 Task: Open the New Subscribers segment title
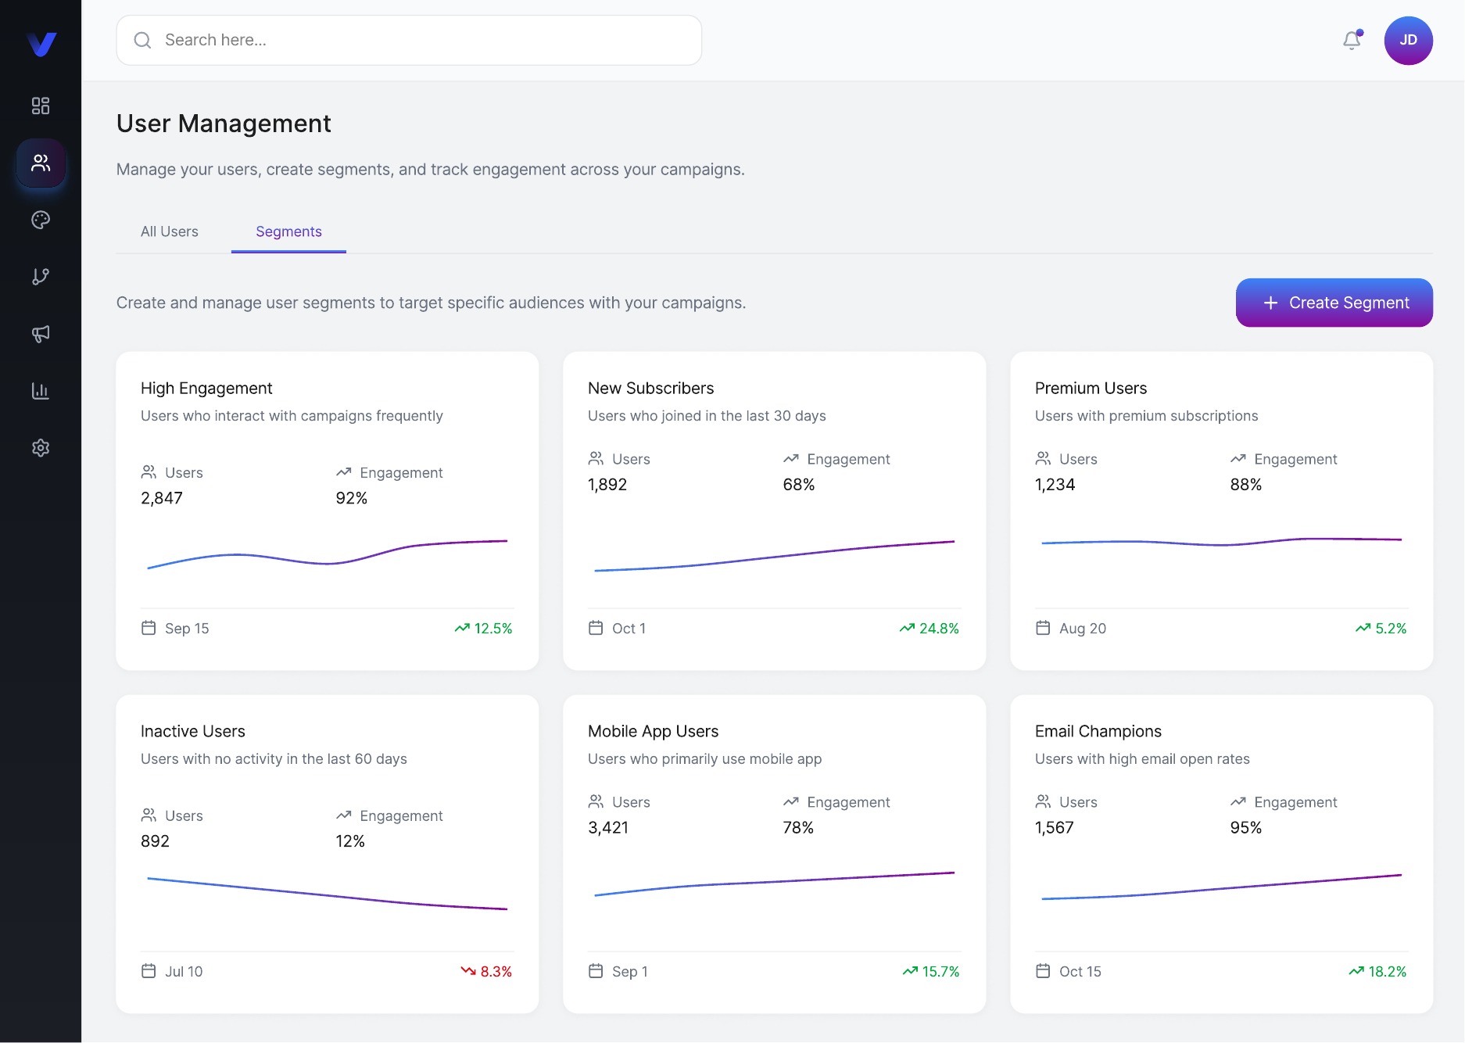coord(650,389)
